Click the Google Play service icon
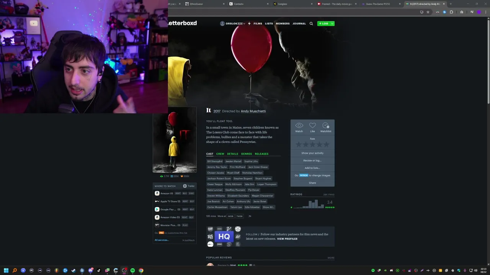The height and width of the screenshot is (275, 490). tap(157, 209)
